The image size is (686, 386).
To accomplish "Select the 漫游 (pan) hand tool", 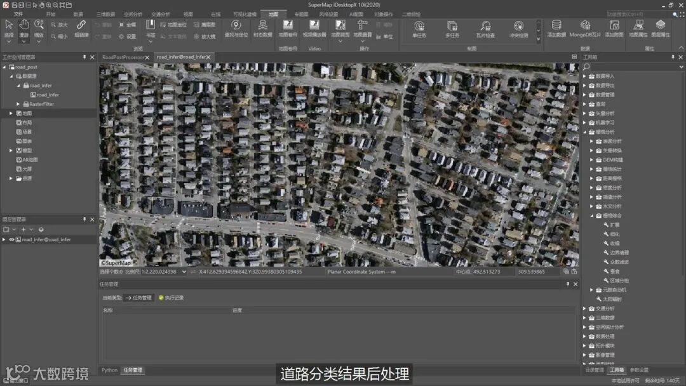I will [x=24, y=27].
